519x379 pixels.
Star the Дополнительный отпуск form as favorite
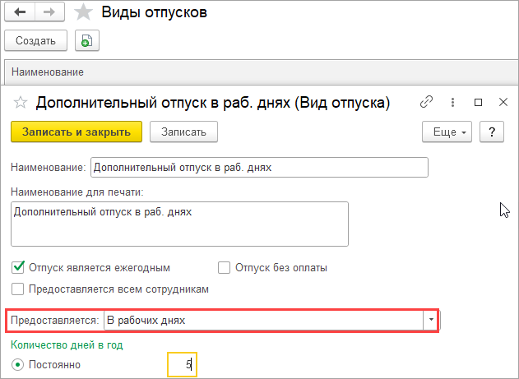coord(21,103)
